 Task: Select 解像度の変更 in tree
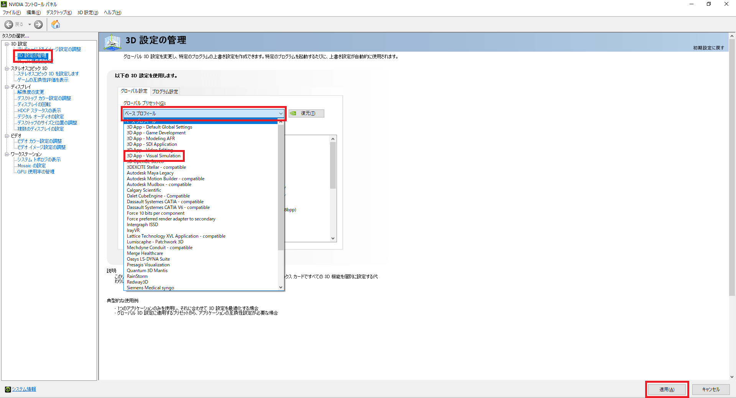(x=31, y=92)
